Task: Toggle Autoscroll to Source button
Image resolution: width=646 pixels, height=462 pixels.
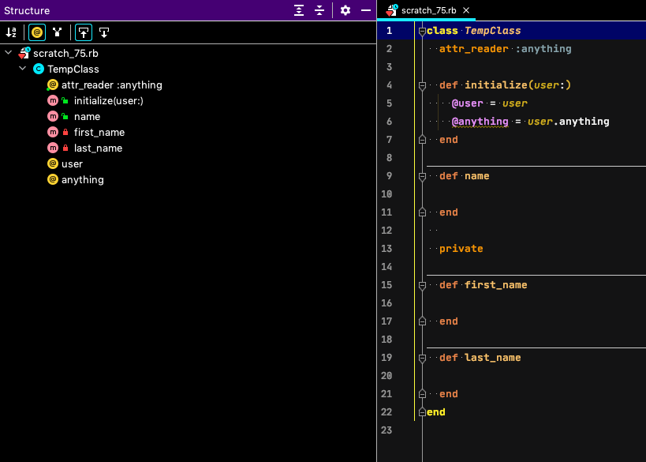Action: pos(84,32)
